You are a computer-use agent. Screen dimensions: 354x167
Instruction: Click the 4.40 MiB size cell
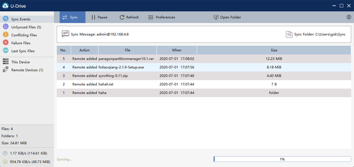[x=274, y=76]
